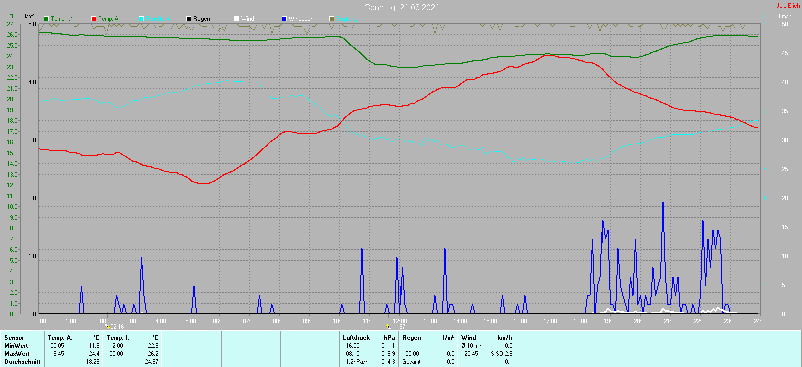Click the 08:10 pressure time
This screenshot has height=367, width=802.
pos(353,354)
